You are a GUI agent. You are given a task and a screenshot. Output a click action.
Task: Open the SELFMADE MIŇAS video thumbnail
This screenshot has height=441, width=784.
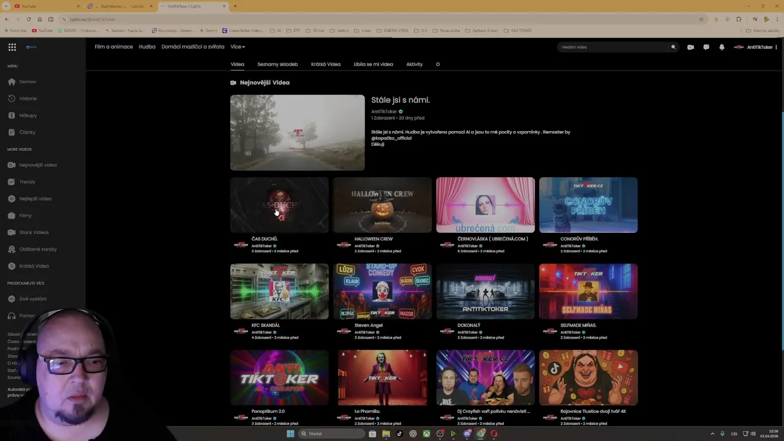point(588,292)
